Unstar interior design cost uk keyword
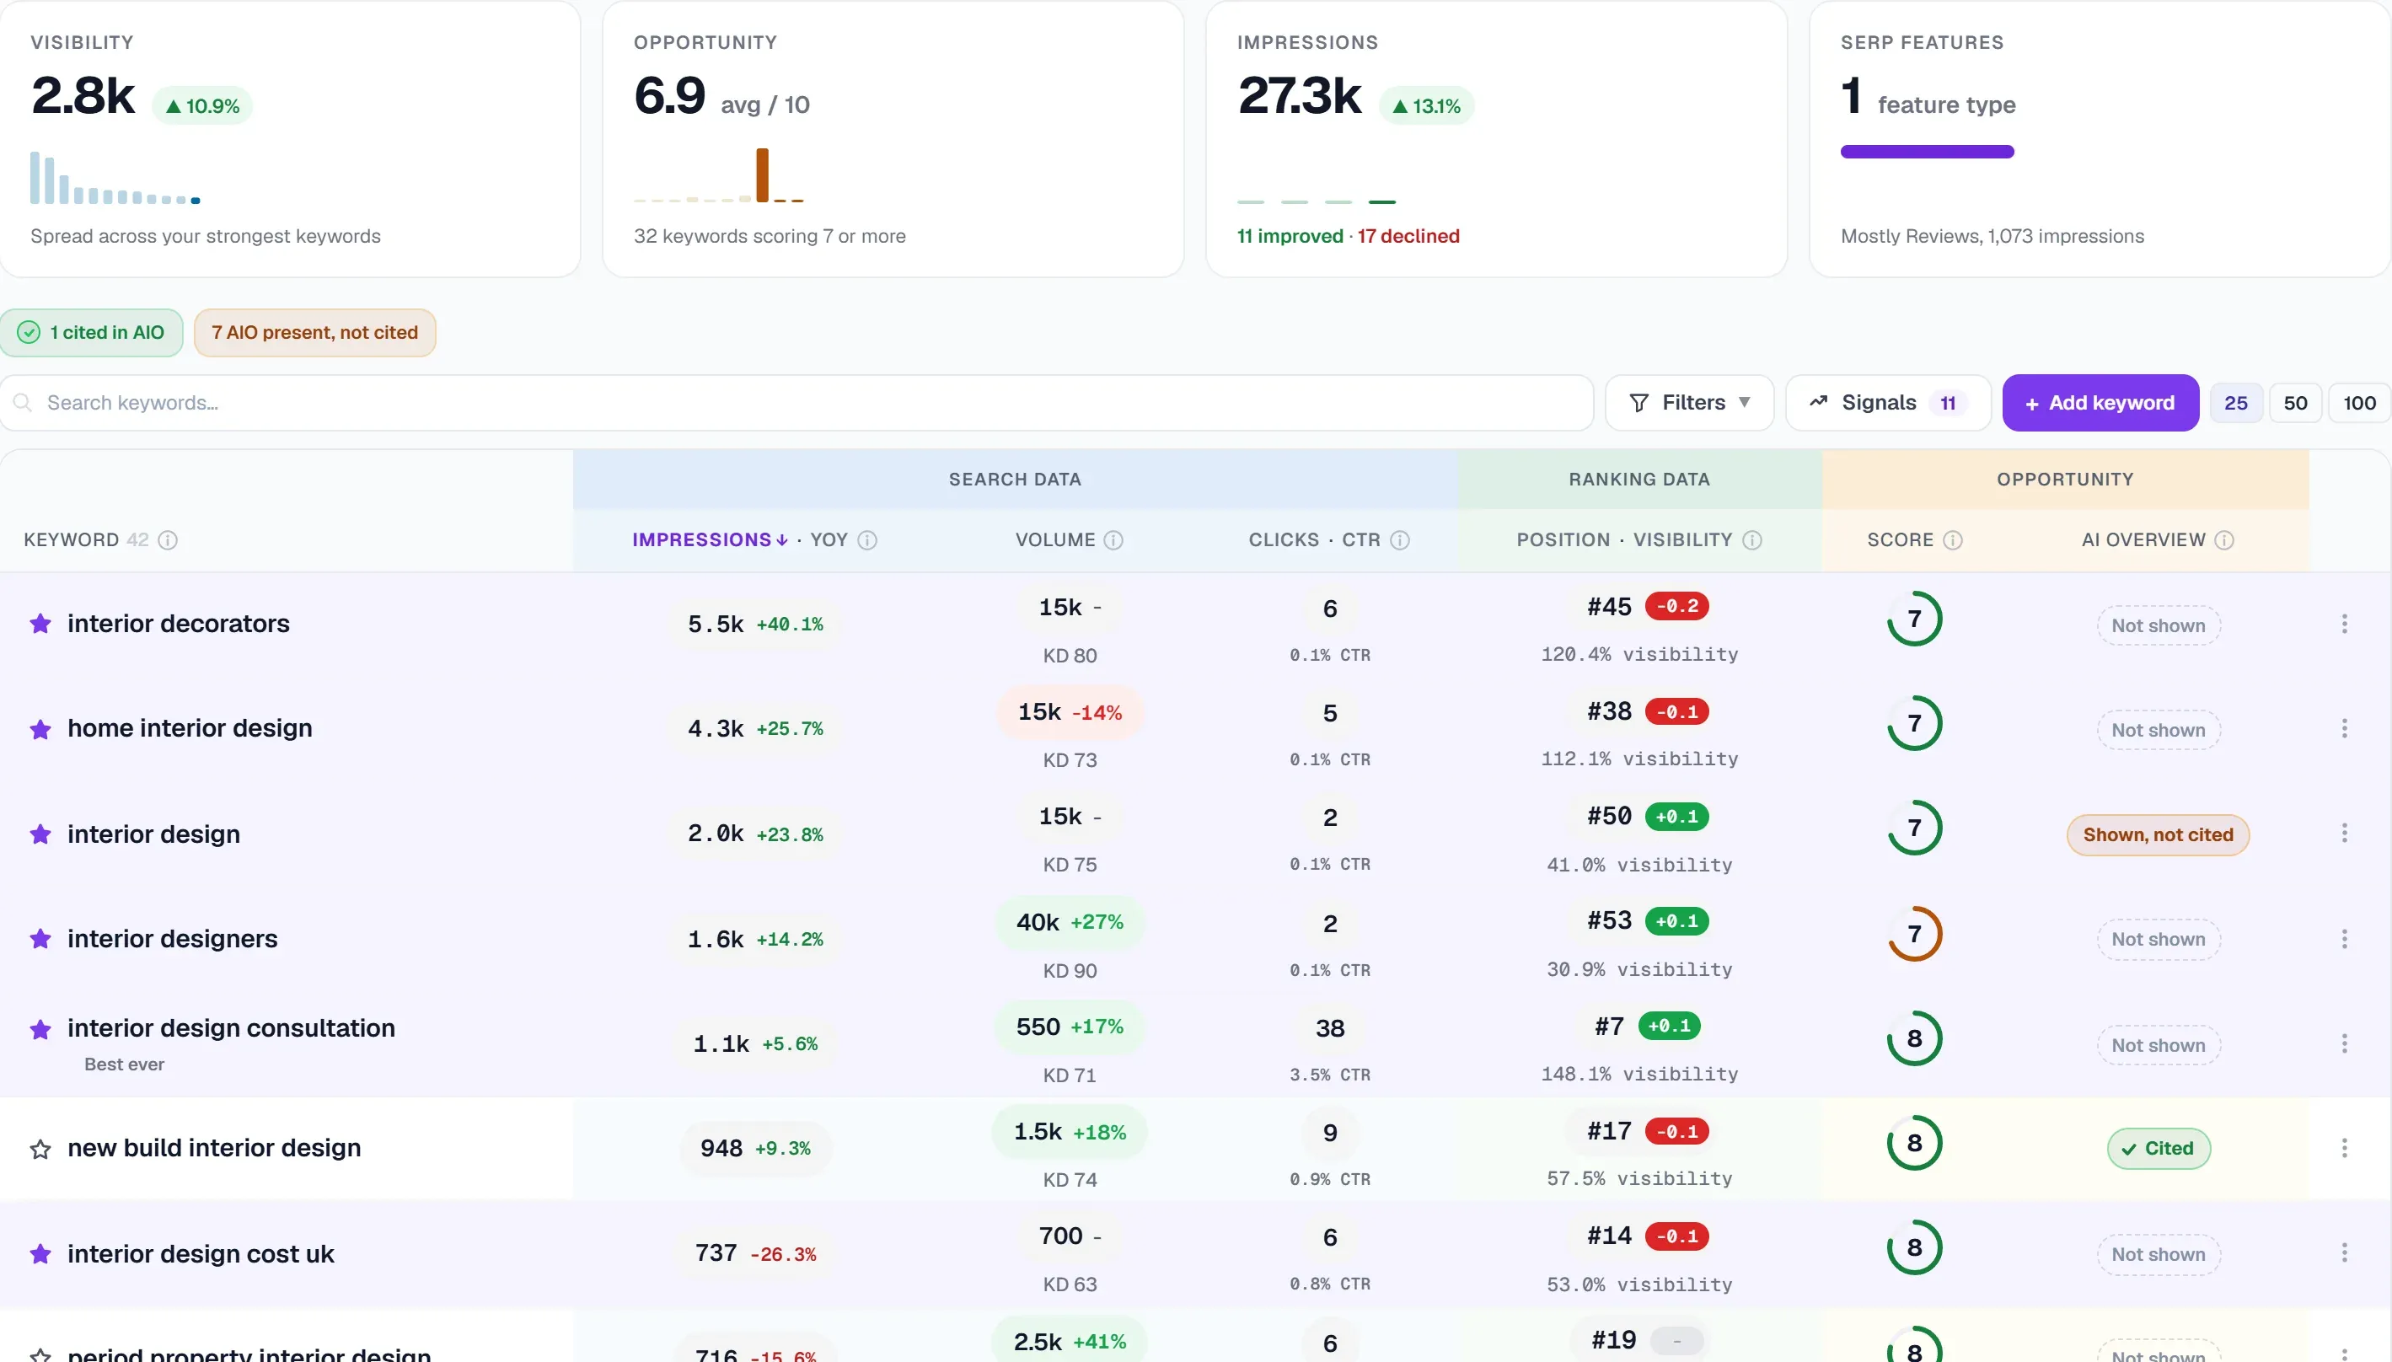 coord(40,1254)
